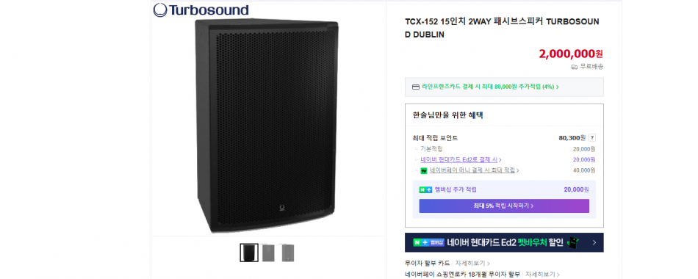Viewport: 698px width, 279px height.
Task: Open 자세히보기 for 쇼핑엔로카 18개월 무이자 할부
Action: (542, 275)
